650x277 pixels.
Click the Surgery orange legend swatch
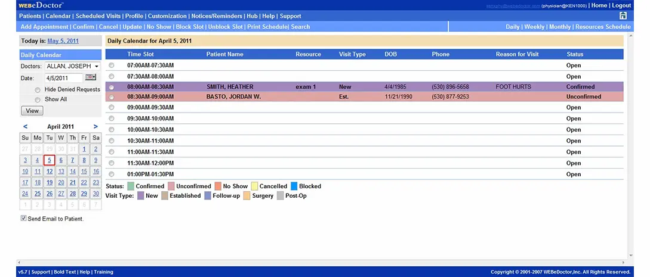(247, 195)
